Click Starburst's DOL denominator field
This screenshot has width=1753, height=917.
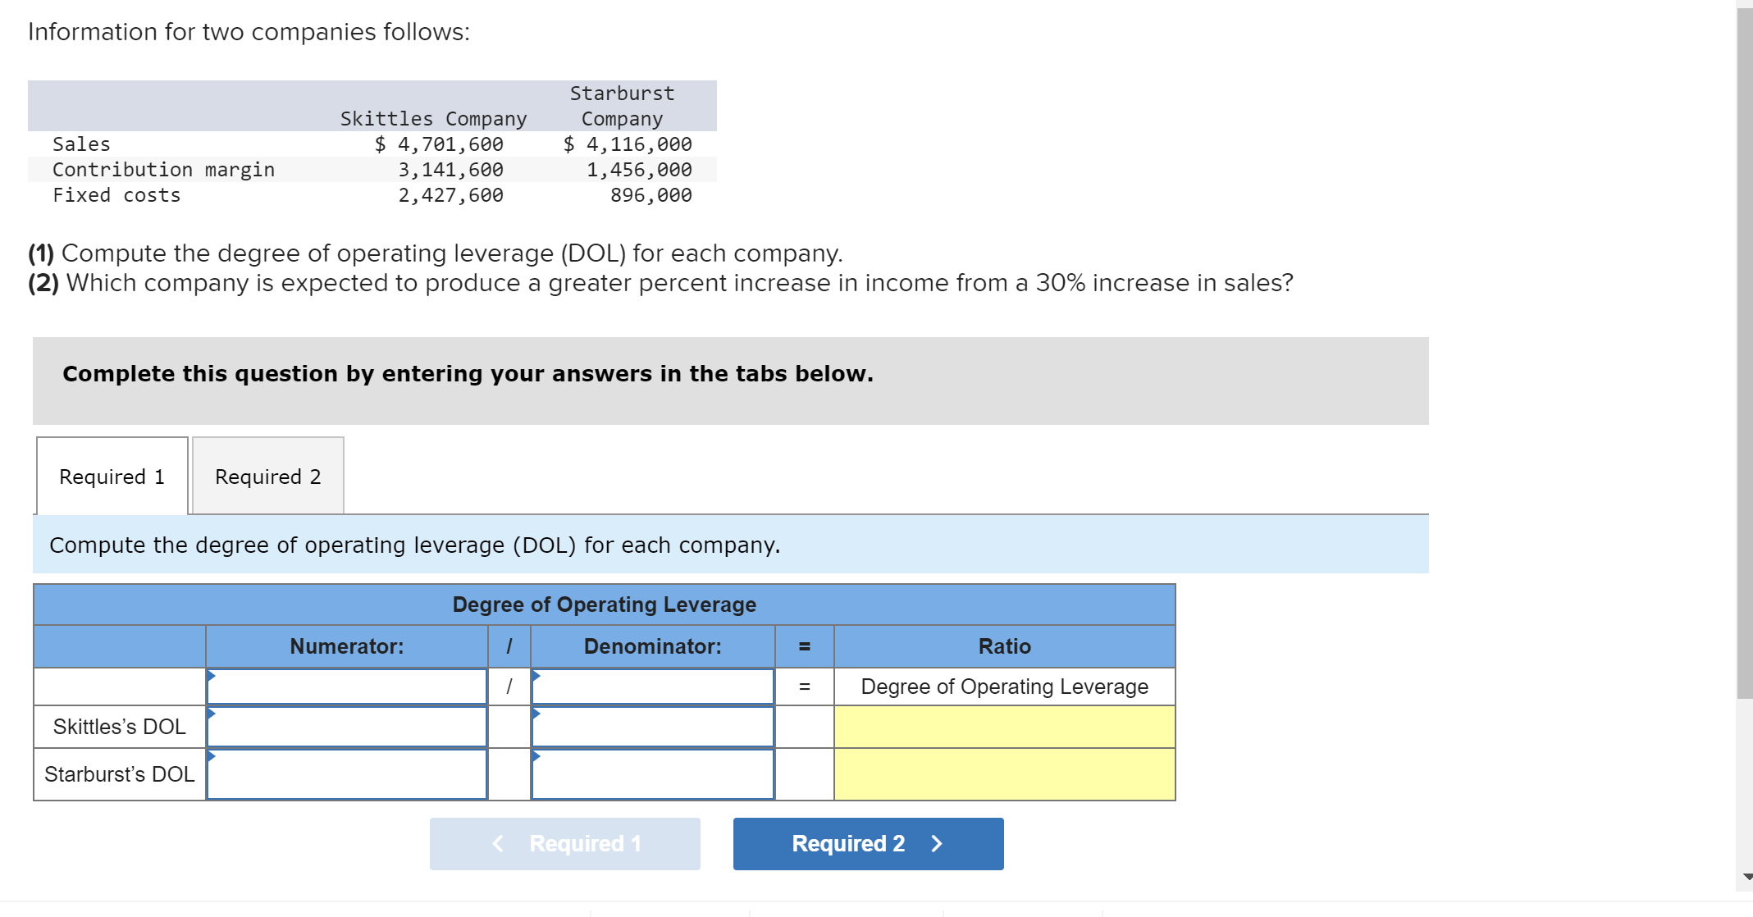click(653, 774)
